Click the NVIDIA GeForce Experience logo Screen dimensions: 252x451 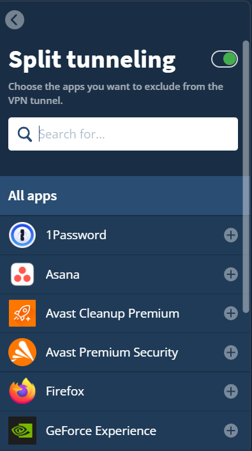tap(22, 431)
